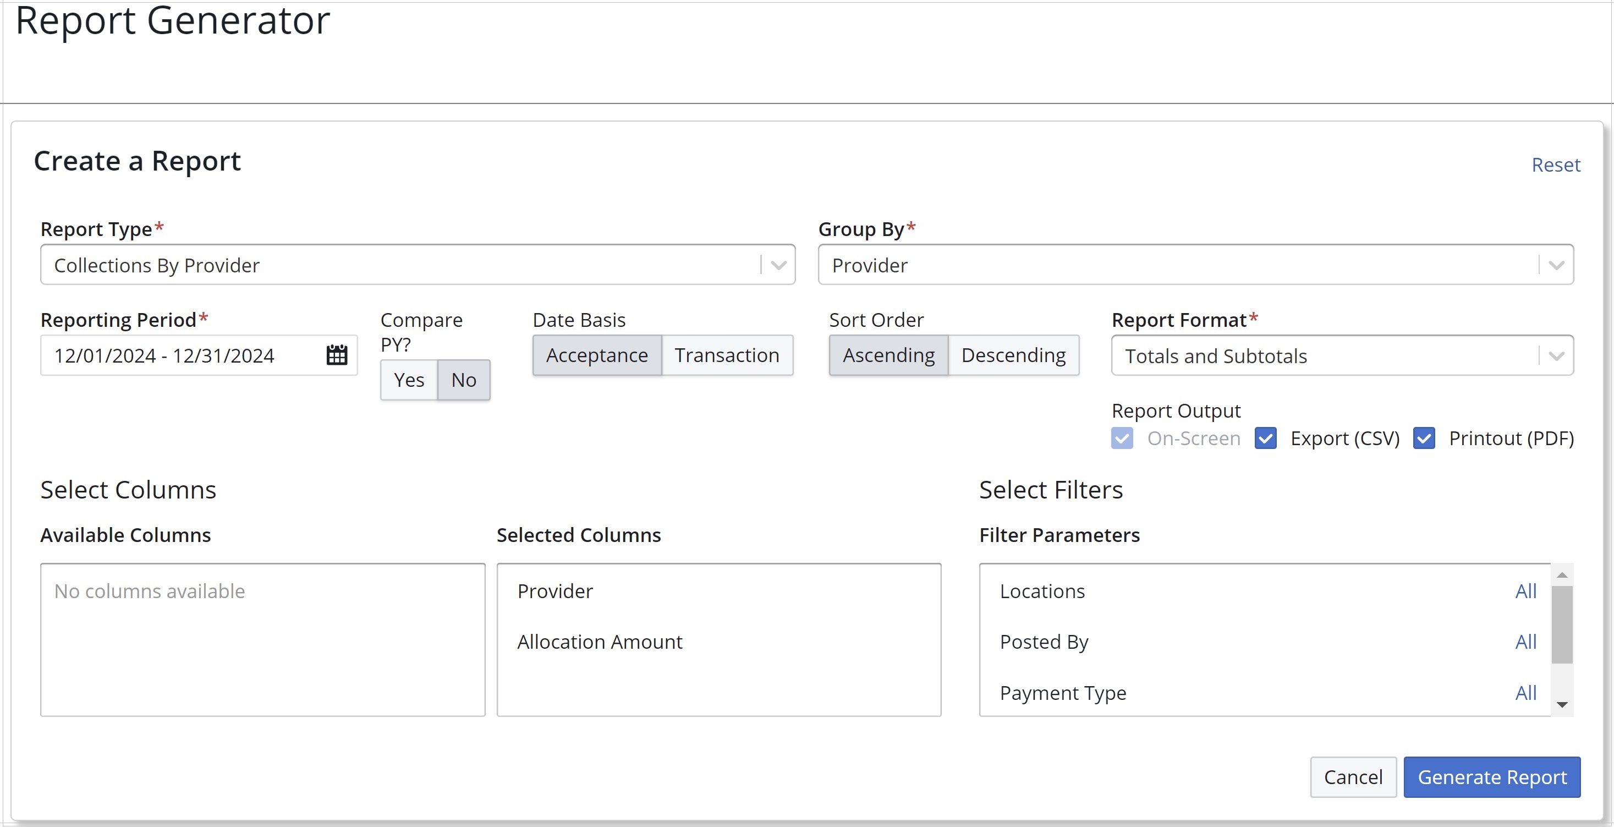Set sort order to Ascending
Image resolution: width=1614 pixels, height=827 pixels.
tap(888, 355)
